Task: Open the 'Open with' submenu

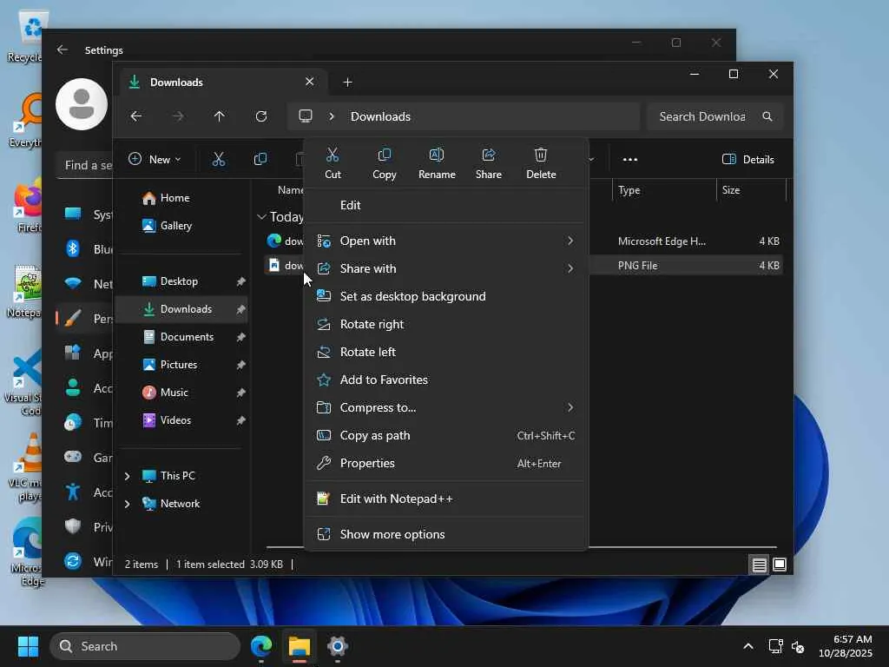Action: [446, 241]
